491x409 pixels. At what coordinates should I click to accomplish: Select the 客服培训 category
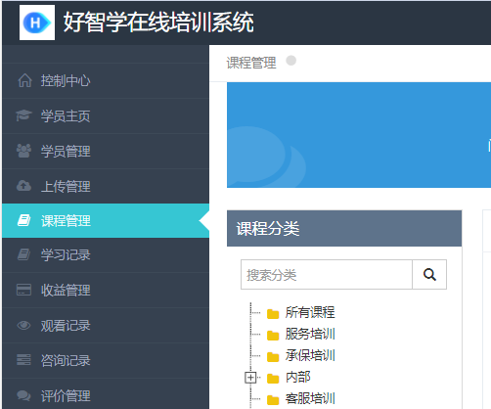(310, 398)
